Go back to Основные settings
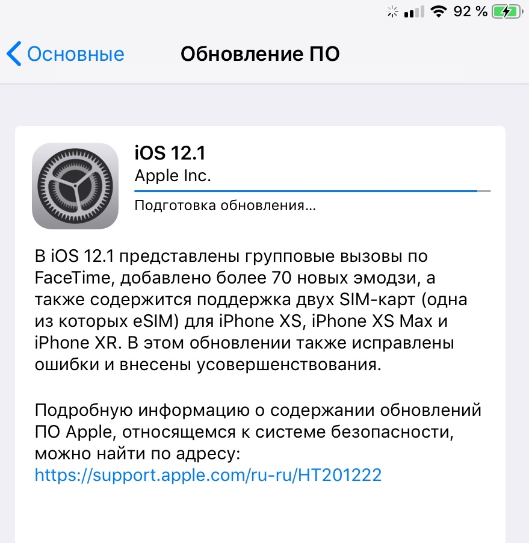 pos(66,54)
